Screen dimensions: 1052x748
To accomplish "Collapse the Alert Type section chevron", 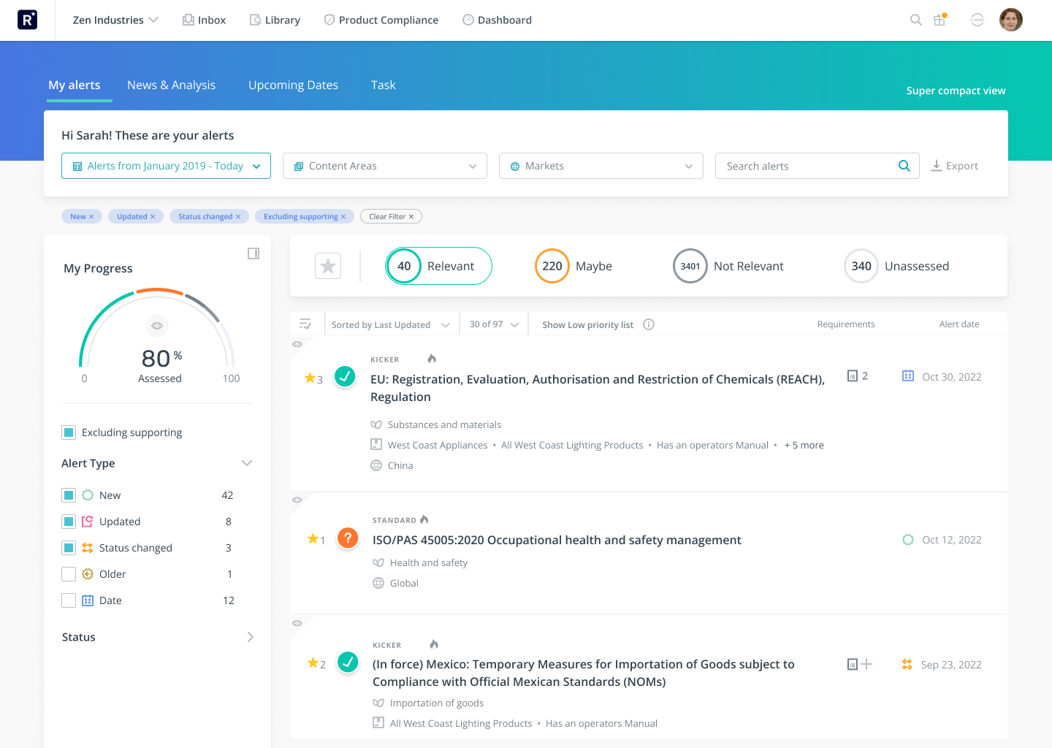I will tap(247, 463).
